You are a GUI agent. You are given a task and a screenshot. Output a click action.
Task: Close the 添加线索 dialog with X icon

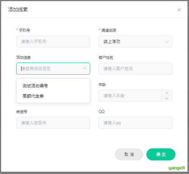[x=179, y=10]
